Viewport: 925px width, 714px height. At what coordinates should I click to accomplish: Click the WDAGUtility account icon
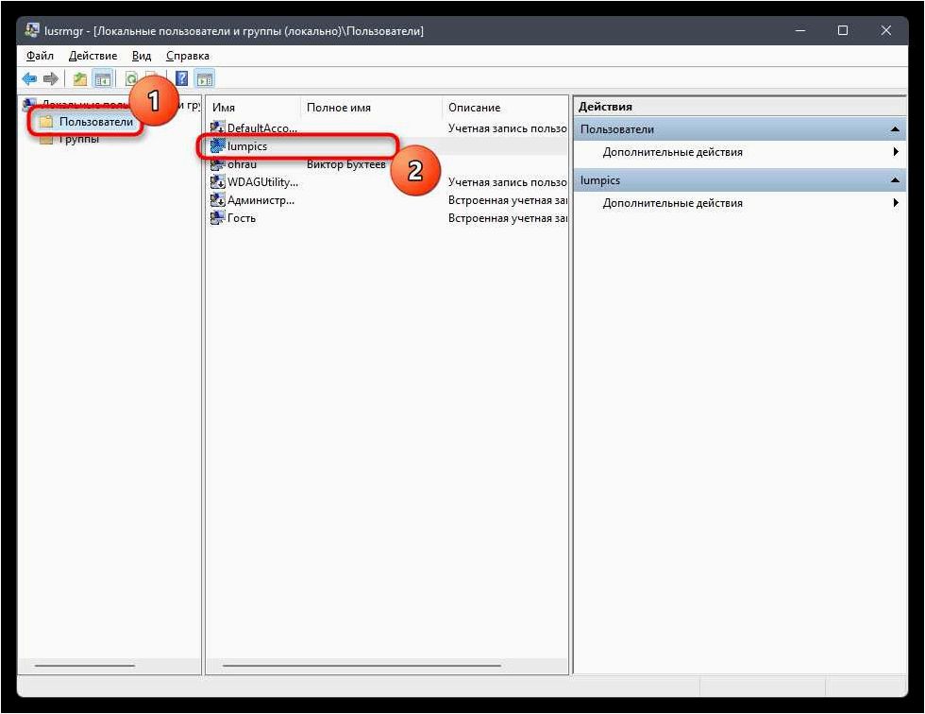point(218,181)
